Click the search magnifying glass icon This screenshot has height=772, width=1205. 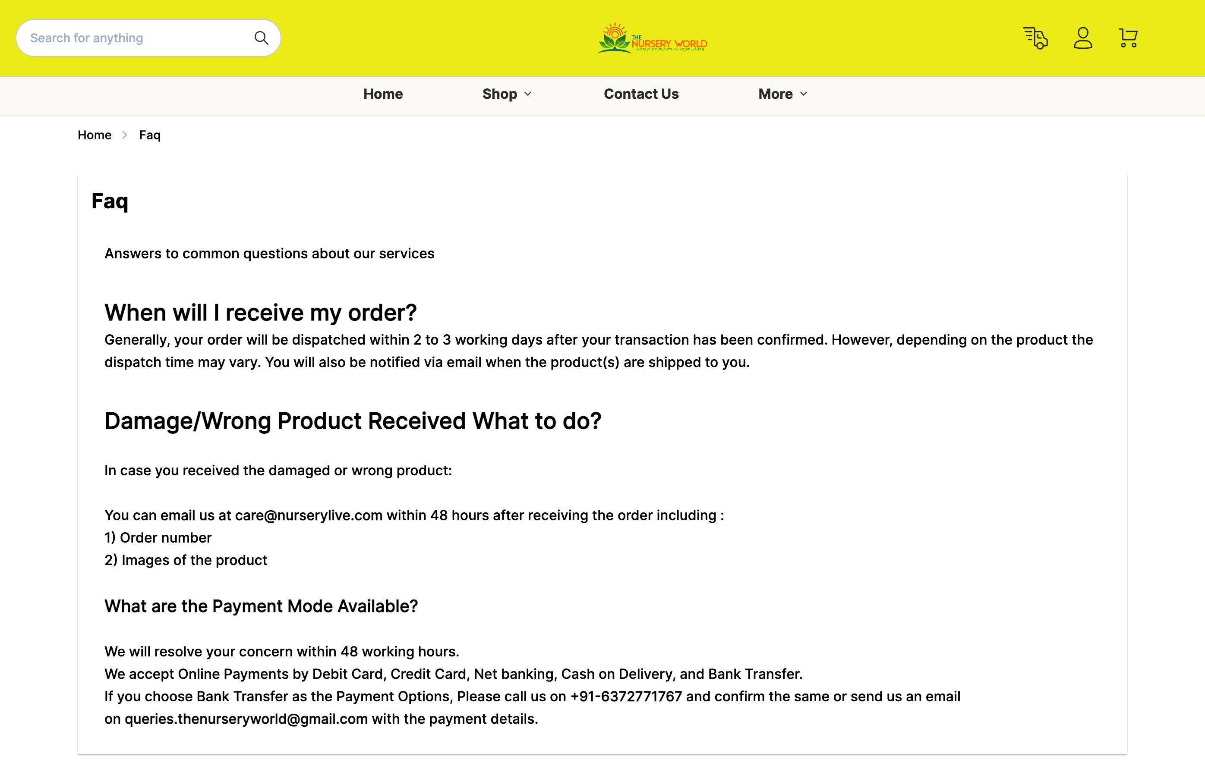[x=261, y=38]
